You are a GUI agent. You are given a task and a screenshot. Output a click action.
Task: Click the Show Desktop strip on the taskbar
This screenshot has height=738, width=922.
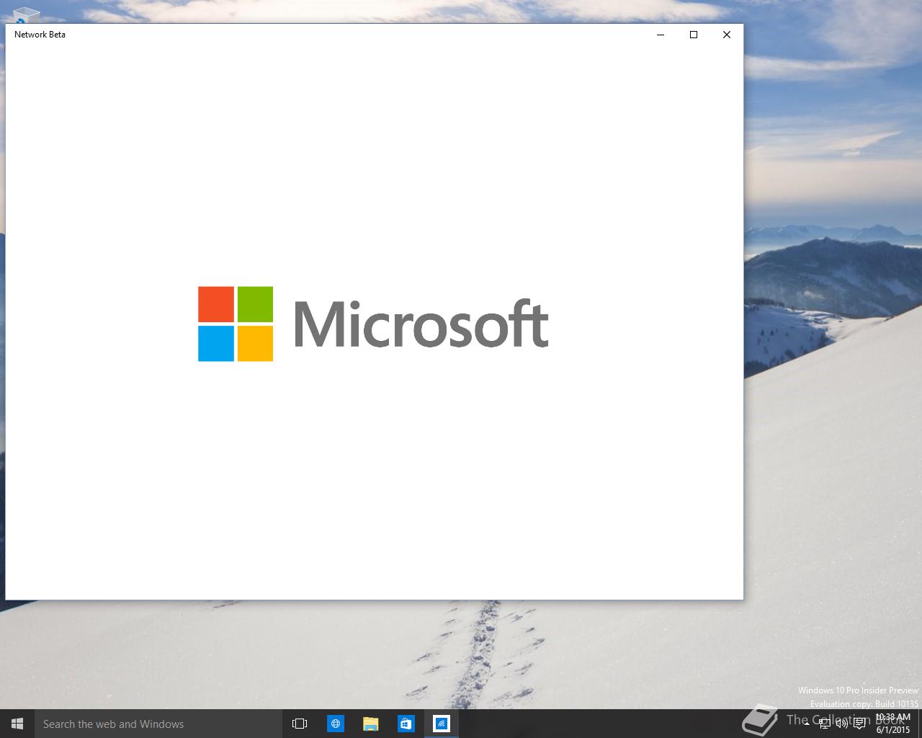pyautogui.click(x=920, y=724)
